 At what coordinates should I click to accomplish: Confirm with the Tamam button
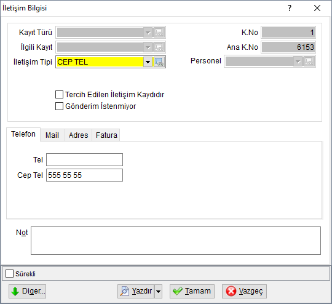click(192, 291)
